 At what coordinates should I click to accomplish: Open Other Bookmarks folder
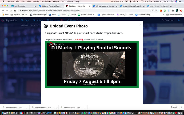point(174,15)
